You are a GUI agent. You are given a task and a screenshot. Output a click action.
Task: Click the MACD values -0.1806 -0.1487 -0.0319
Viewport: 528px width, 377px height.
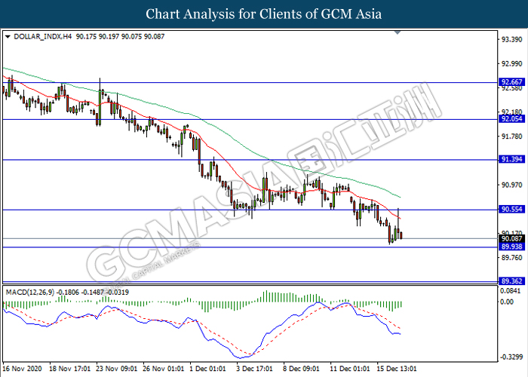(92, 293)
